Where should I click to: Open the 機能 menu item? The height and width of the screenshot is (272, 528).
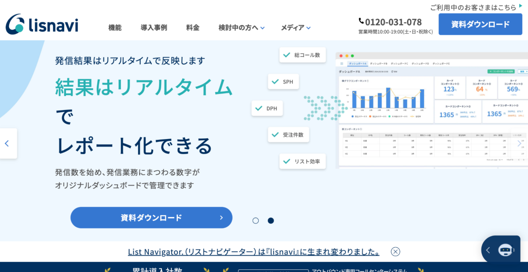point(115,27)
